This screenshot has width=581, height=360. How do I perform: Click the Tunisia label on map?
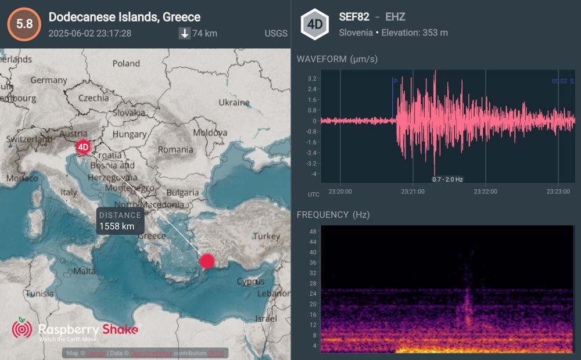tap(40, 294)
